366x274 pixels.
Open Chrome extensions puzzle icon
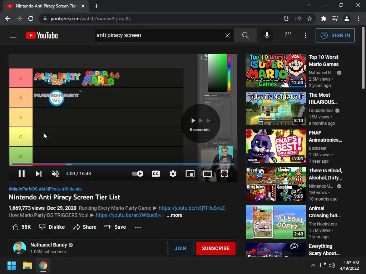[x=323, y=19]
